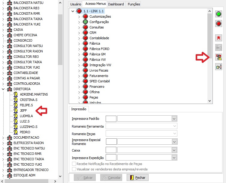Click the red light beside Peças
226x183 pixels.
pyautogui.click(x=85, y=97)
